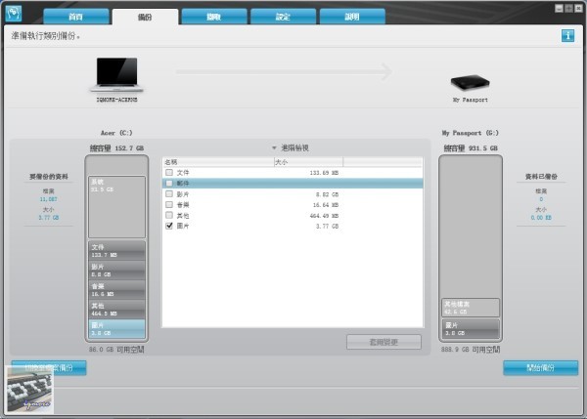Tick the 郵件 category checkbox
This screenshot has width=587, height=419.
pos(169,184)
